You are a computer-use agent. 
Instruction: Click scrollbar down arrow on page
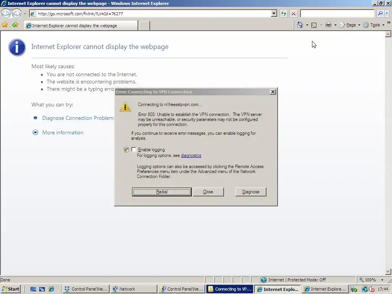388,272
